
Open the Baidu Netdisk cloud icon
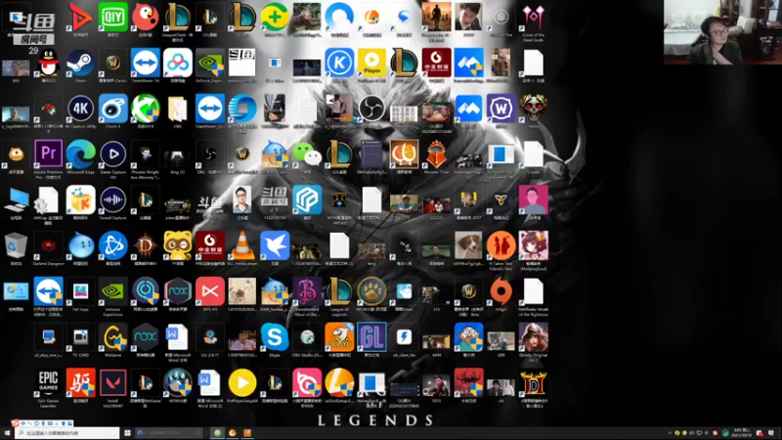(x=178, y=63)
